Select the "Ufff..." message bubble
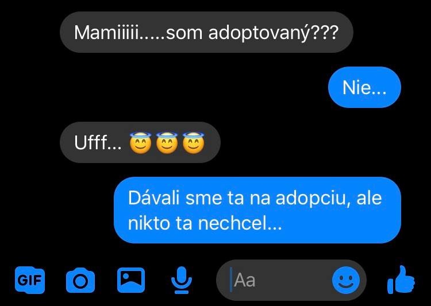The height and width of the screenshot is (306, 431). (x=140, y=142)
